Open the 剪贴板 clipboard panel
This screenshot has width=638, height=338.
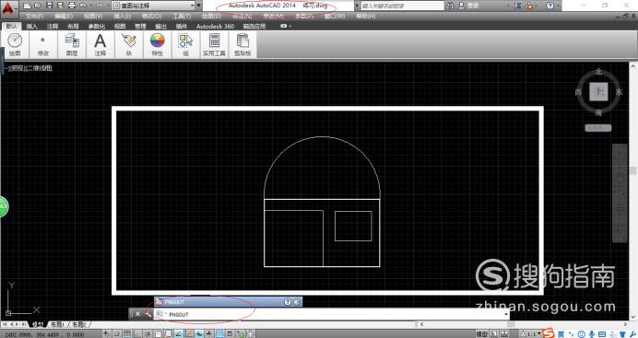242,44
